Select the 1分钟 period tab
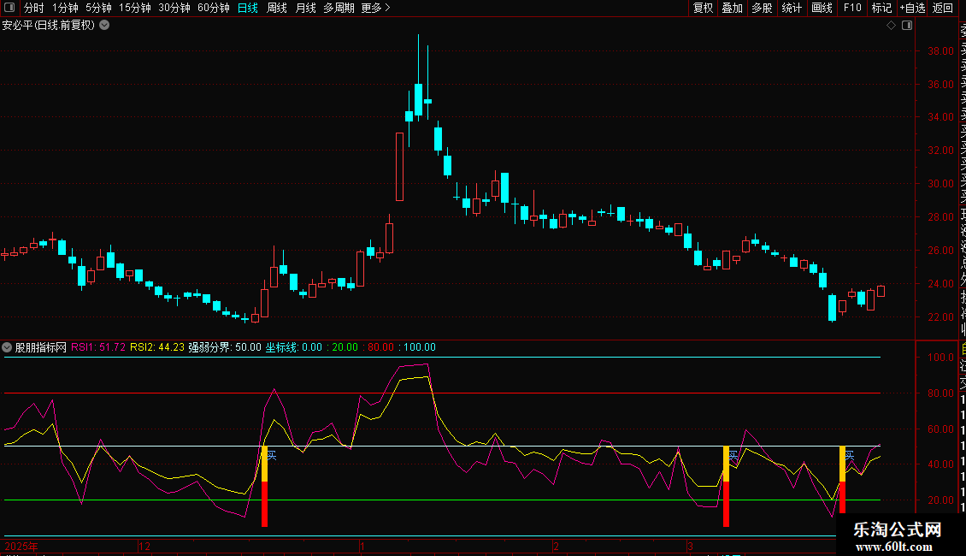Image resolution: width=966 pixels, height=556 pixels. pyautogui.click(x=65, y=8)
